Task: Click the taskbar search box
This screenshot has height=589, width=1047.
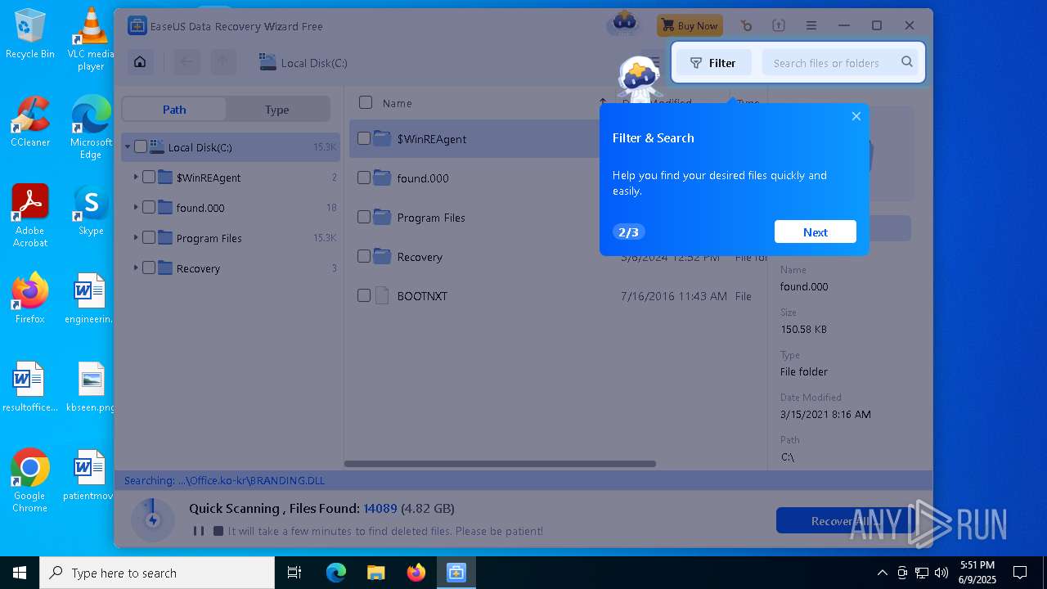Action: click(x=157, y=573)
